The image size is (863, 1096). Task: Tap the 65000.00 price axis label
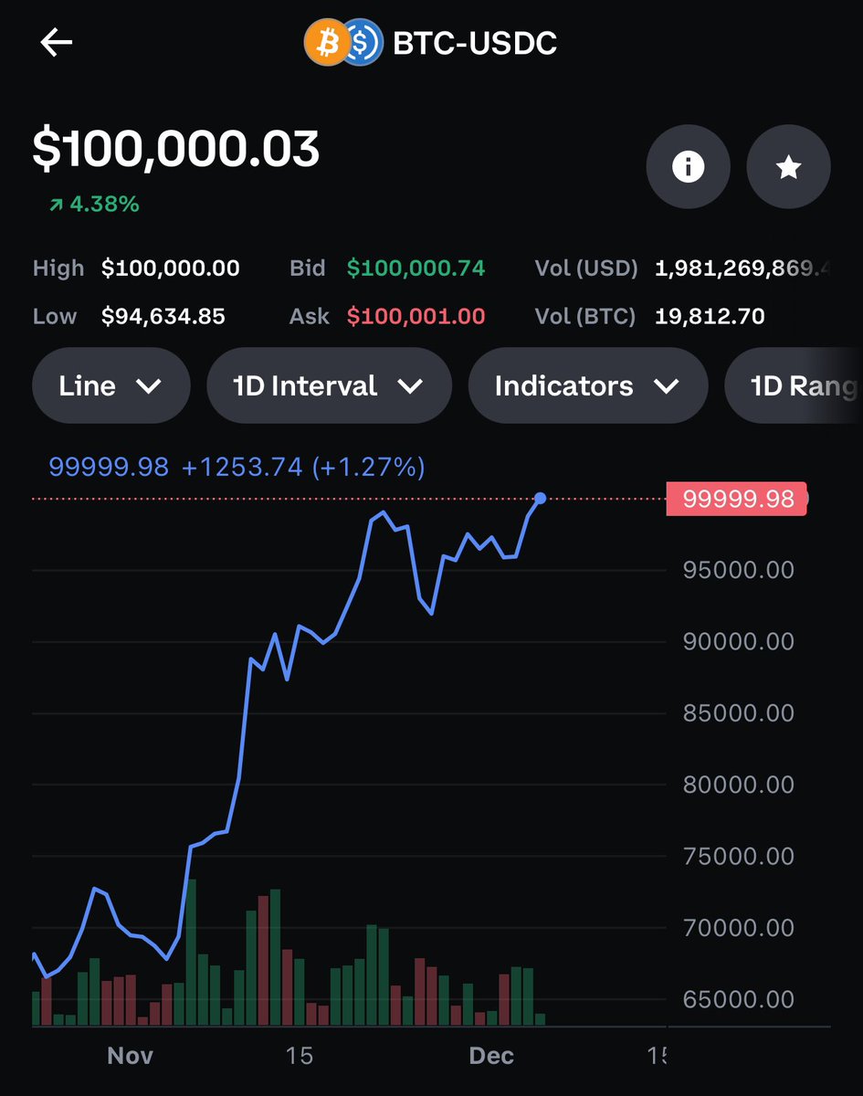(x=739, y=999)
